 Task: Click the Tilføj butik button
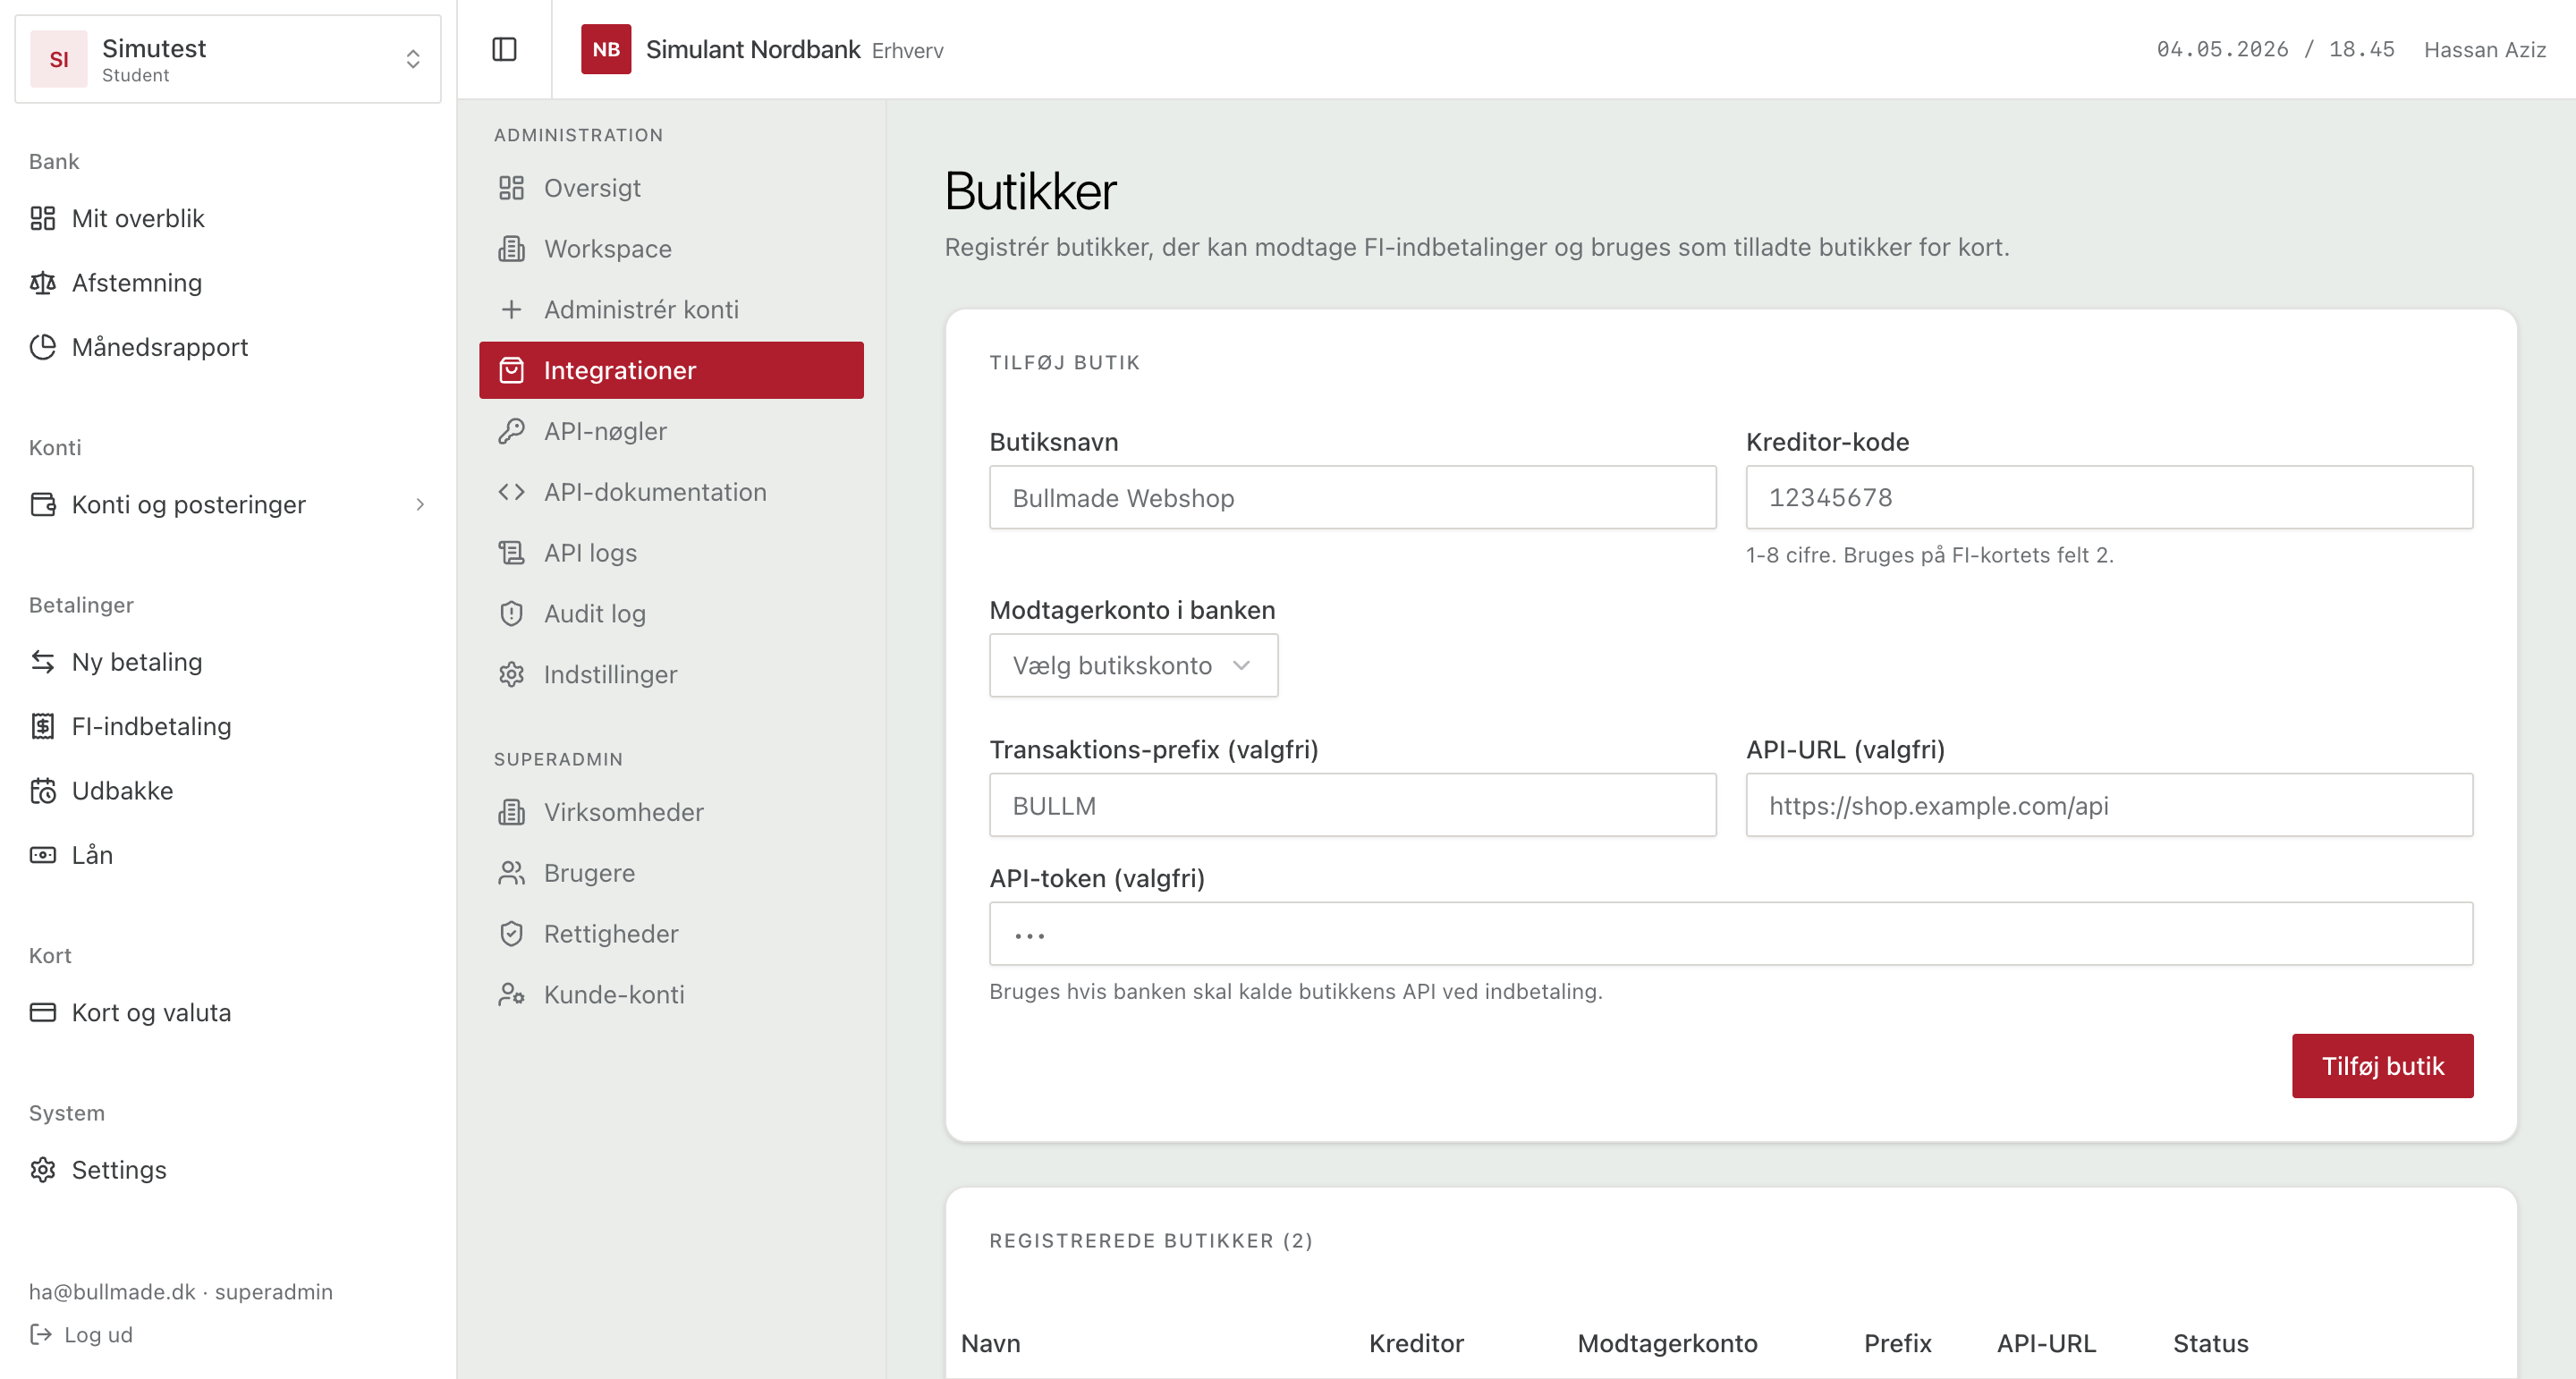pyautogui.click(x=2382, y=1066)
